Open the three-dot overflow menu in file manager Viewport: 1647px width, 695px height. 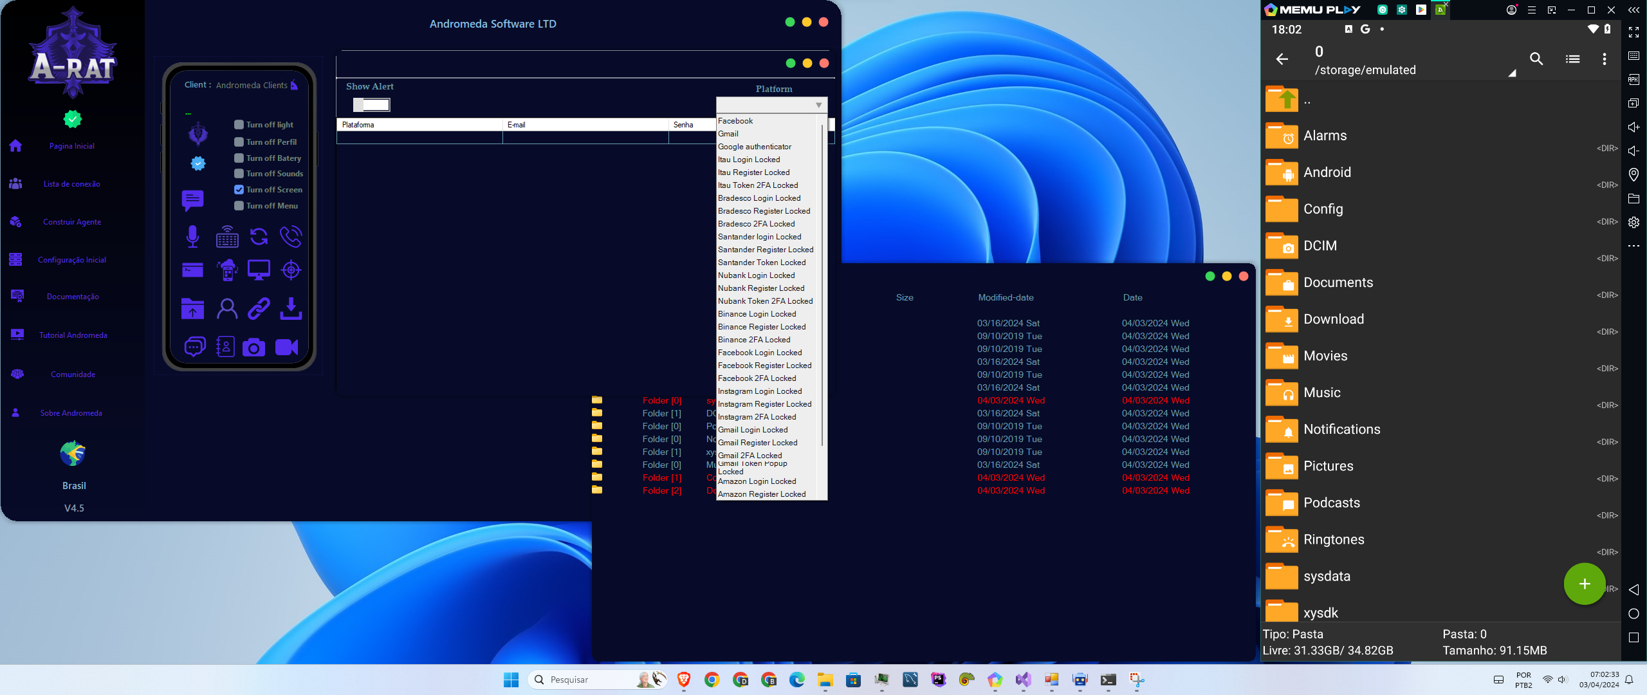pyautogui.click(x=1605, y=59)
